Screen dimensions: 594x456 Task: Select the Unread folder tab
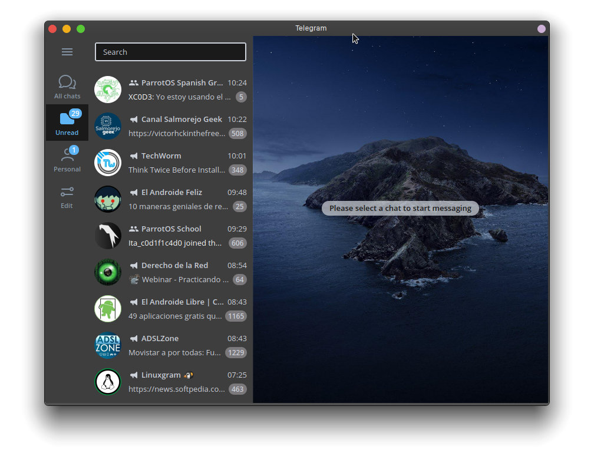67,123
